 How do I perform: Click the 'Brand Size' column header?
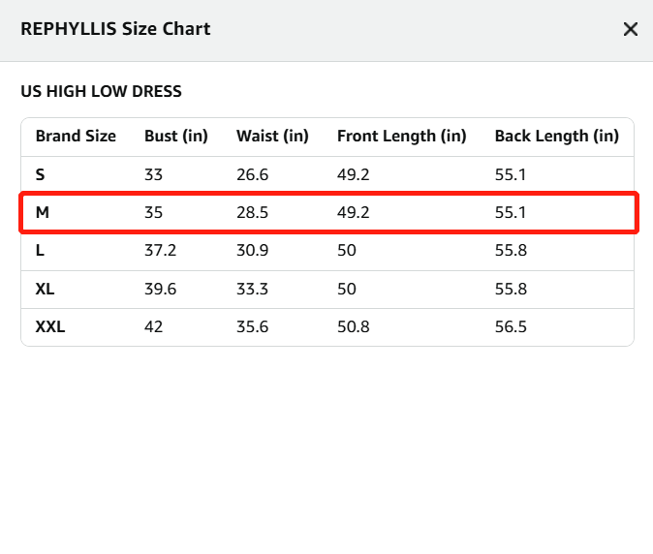coord(76,137)
